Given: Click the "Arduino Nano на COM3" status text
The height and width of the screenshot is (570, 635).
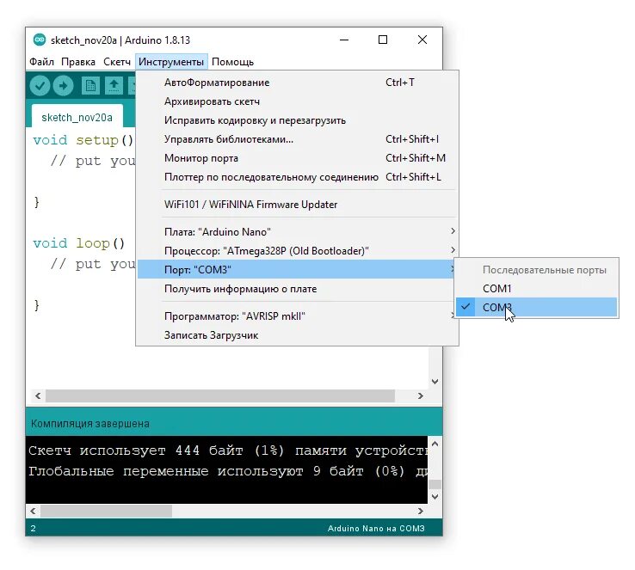Looking at the screenshot, I should pos(376,529).
